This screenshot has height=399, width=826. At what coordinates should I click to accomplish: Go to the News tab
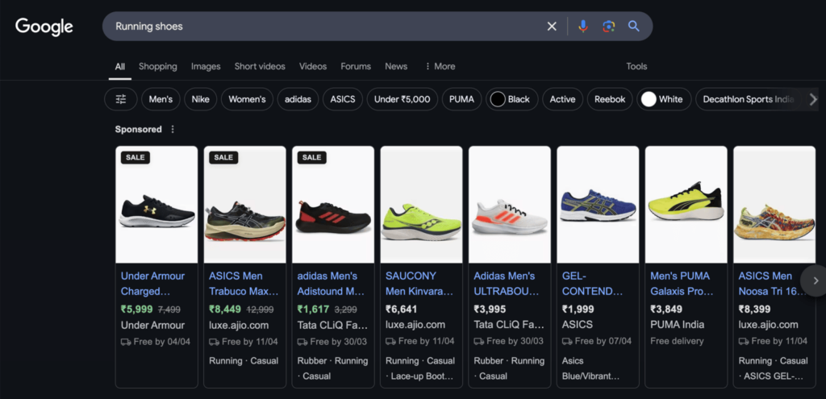pos(396,66)
